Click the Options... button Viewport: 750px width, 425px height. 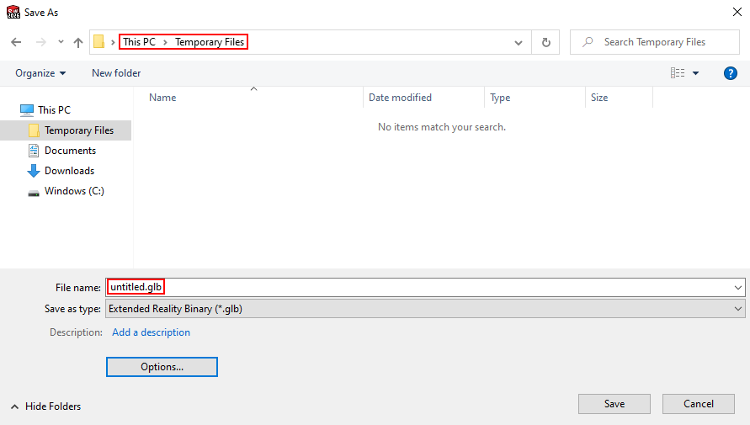162,367
